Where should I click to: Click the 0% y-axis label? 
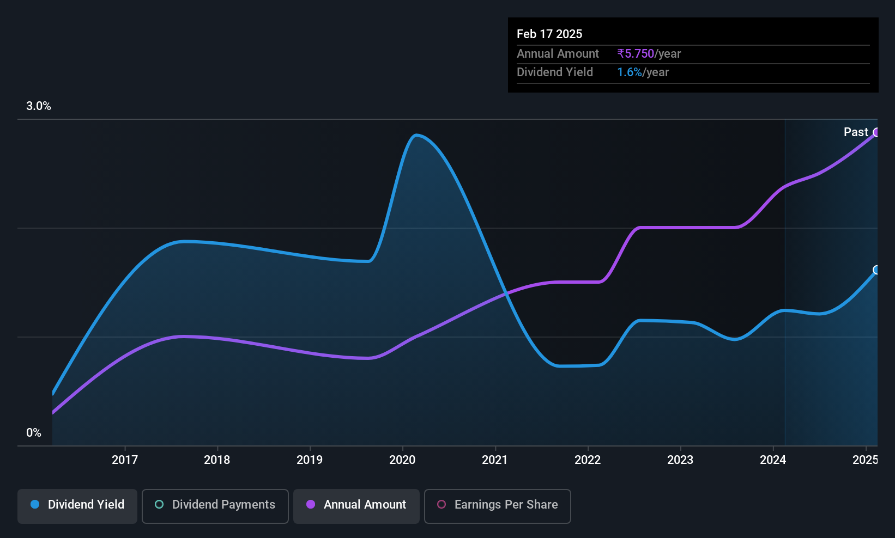coord(34,433)
